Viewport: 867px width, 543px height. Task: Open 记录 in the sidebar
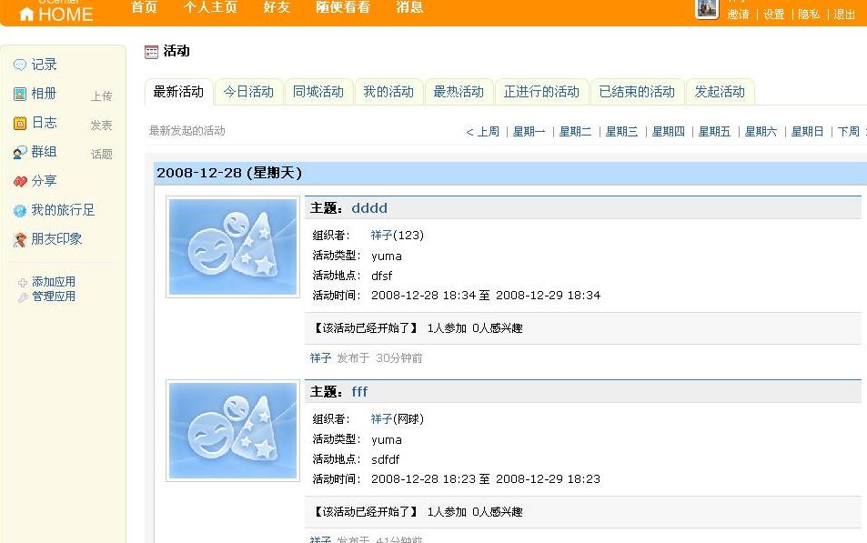click(44, 65)
